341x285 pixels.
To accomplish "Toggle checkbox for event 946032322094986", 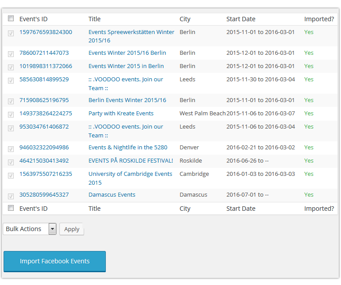I will [x=11, y=149].
